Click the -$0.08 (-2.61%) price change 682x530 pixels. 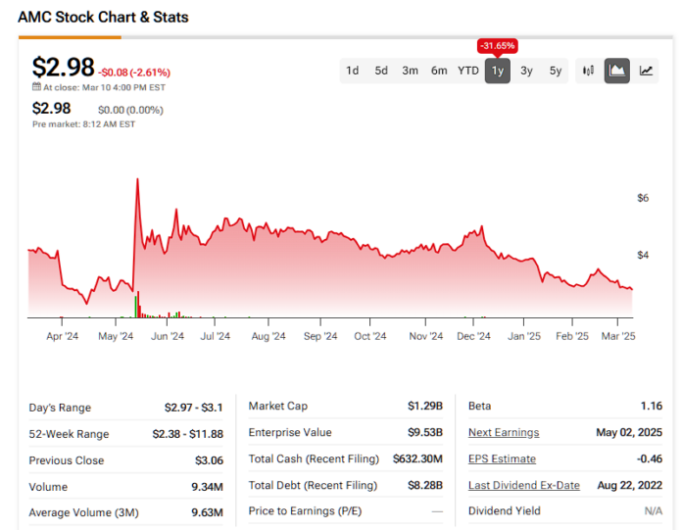point(134,72)
